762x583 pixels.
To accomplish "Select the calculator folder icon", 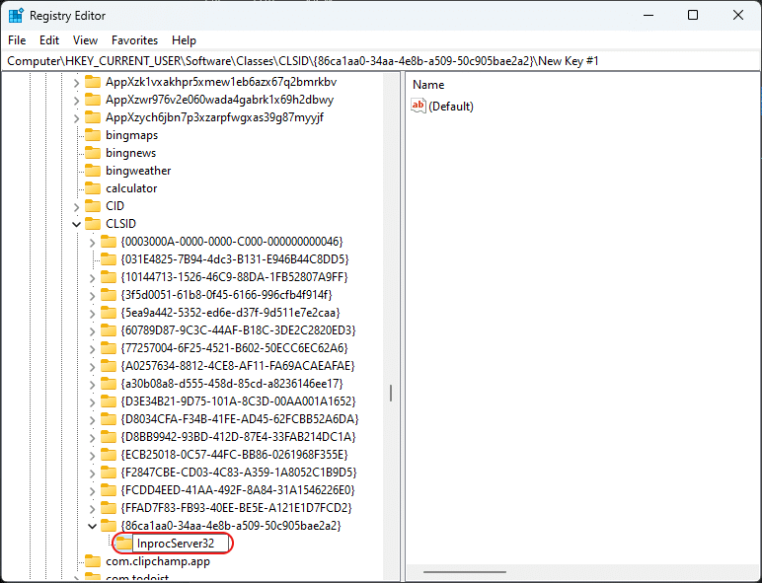I will (x=93, y=188).
